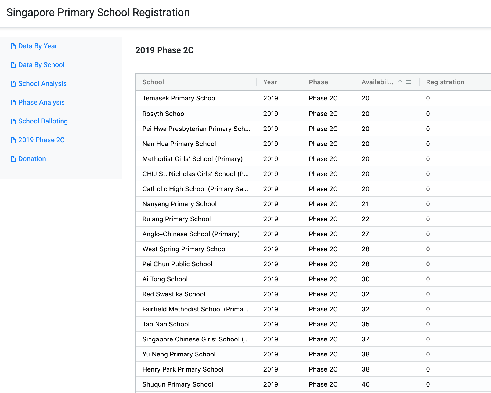This screenshot has width=491, height=393.
Task: Click the page icon next to 2019 Phase 2C
Action: [x=13, y=140]
